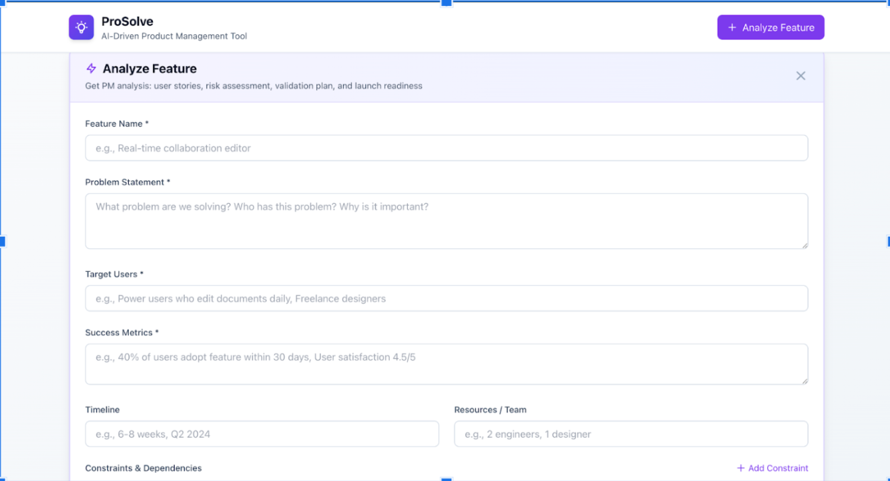This screenshot has width=890, height=481.
Task: Click the Resources / Team label
Action: tap(490, 409)
